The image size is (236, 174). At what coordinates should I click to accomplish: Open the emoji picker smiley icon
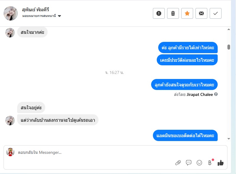click(199, 163)
